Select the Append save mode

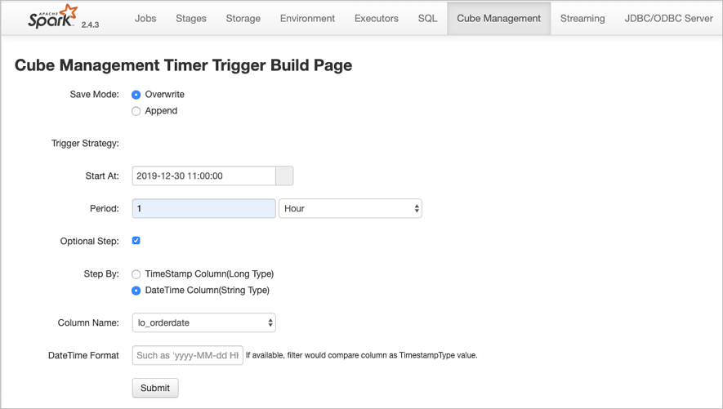[136, 112]
